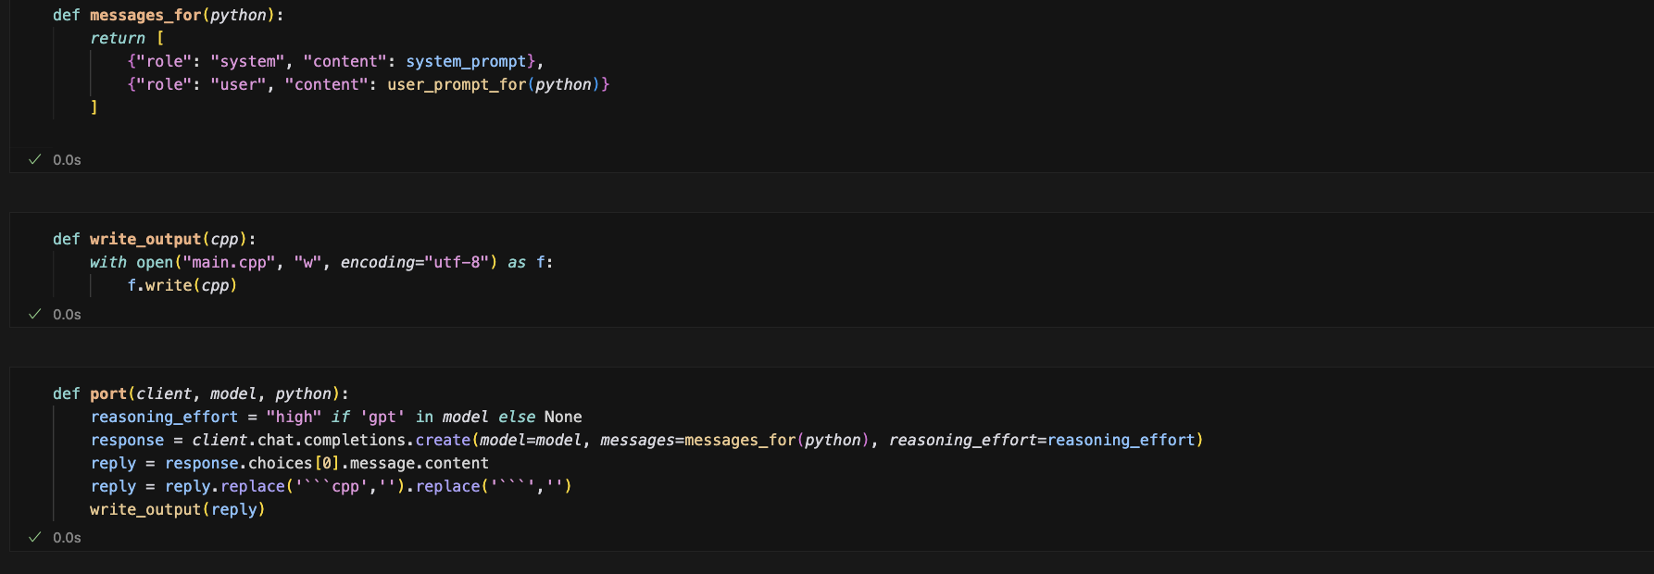The width and height of the screenshot is (1654, 574).
Task: Click 0.0s execution time of port cell
Action: 67,538
